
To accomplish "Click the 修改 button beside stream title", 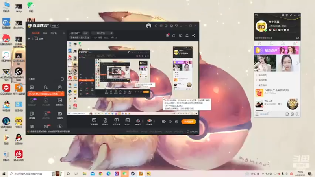I will pos(85,33).
